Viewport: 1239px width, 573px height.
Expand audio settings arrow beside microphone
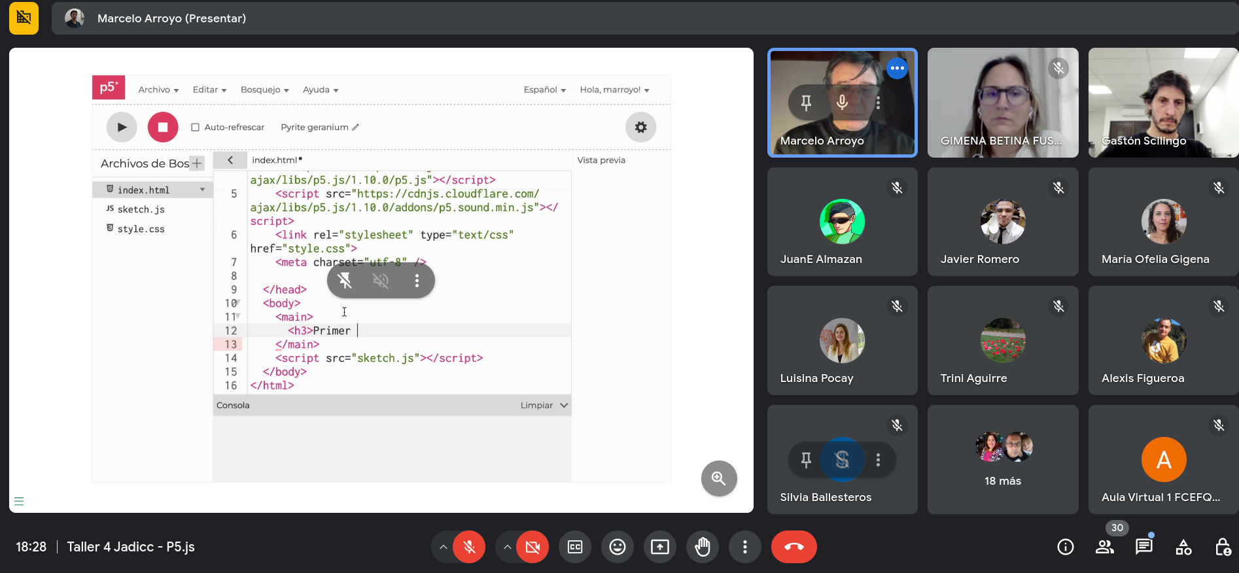(443, 547)
